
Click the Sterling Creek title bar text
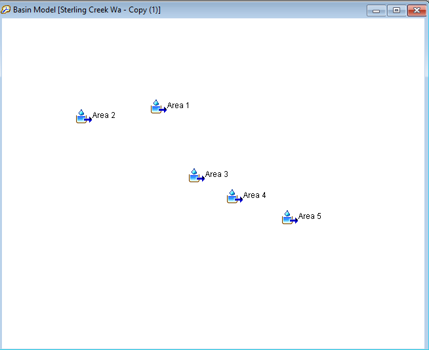[x=98, y=10]
